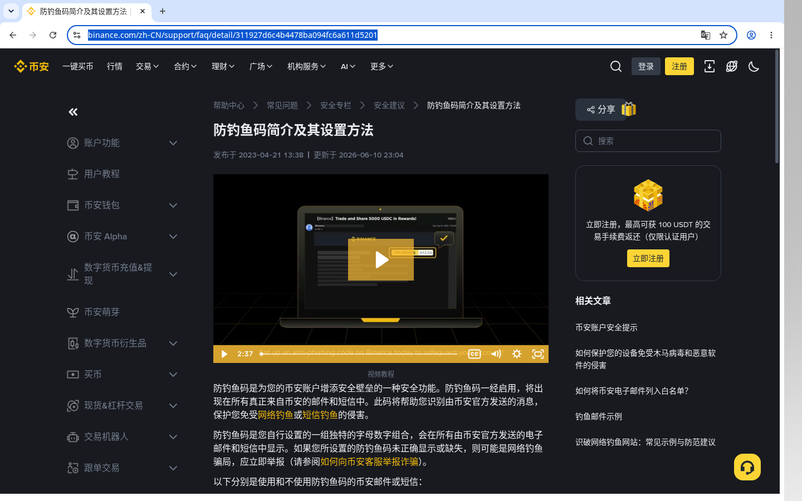This screenshot has height=501, width=802.
Task: Go to 一键买币 page
Action: [x=78, y=66]
